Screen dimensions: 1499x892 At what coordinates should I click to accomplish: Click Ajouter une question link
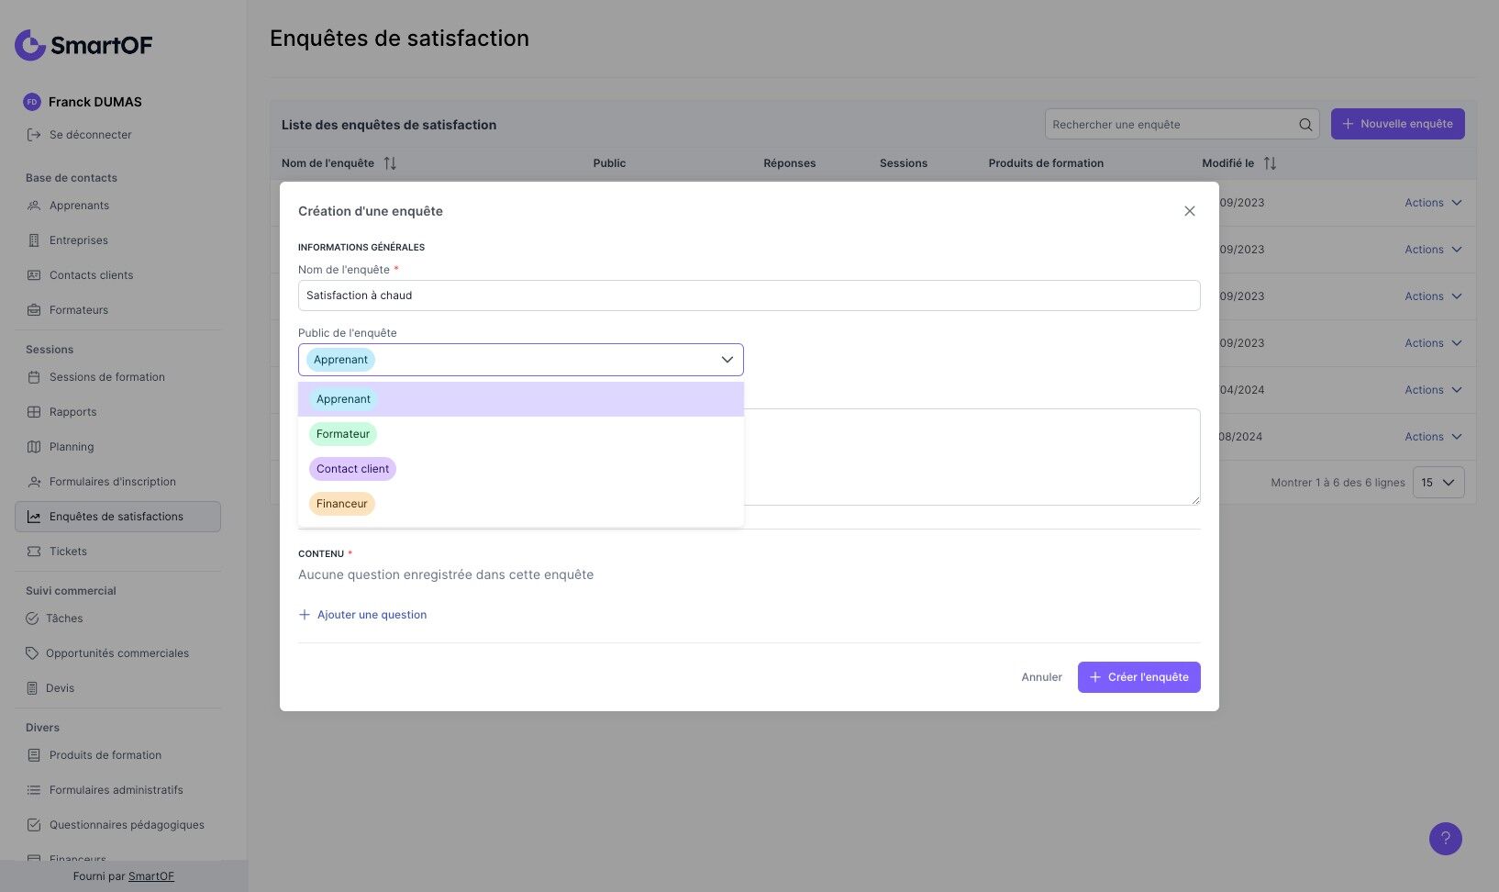362,615
